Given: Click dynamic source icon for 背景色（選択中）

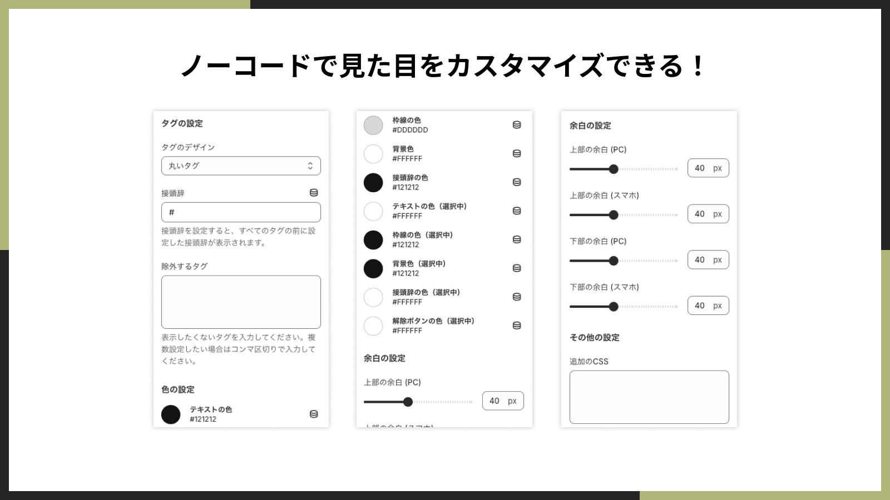Looking at the screenshot, I should (516, 268).
